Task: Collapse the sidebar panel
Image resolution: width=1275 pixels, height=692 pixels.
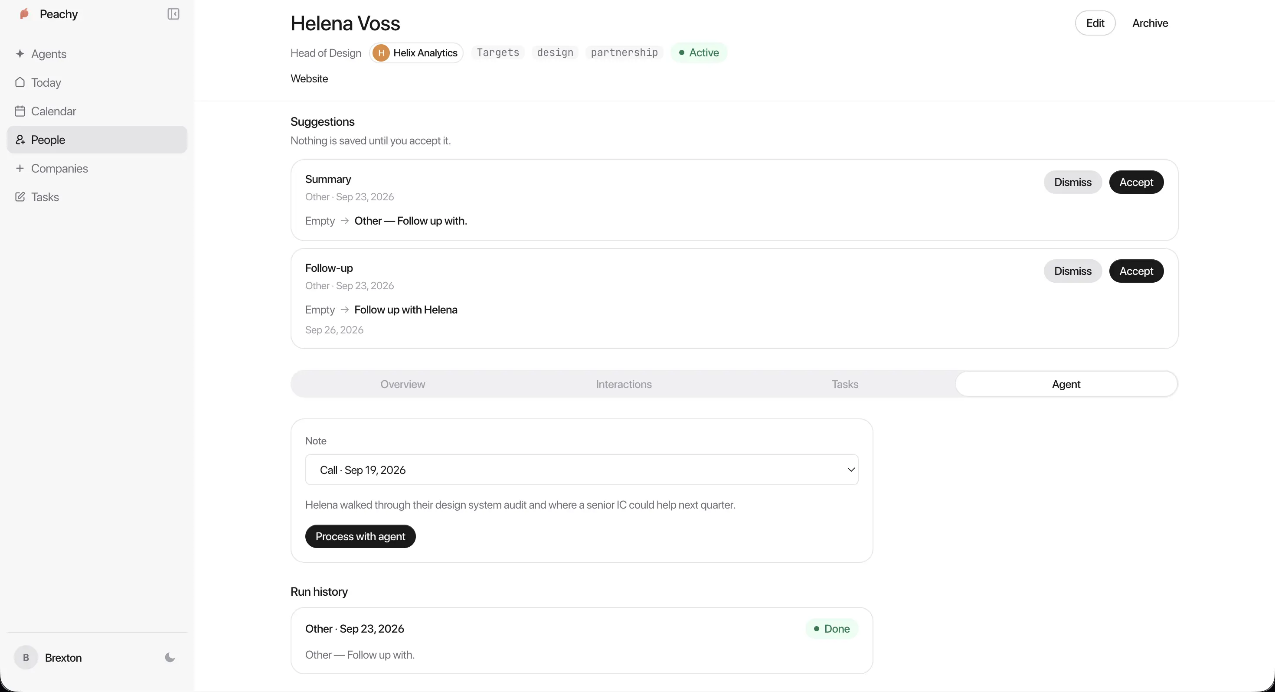Action: click(173, 14)
